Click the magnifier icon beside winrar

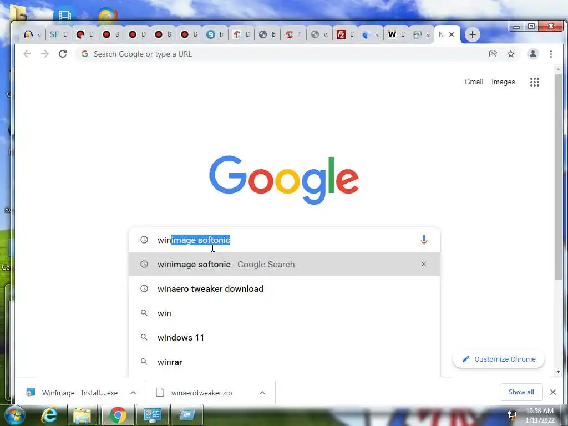pyautogui.click(x=144, y=362)
